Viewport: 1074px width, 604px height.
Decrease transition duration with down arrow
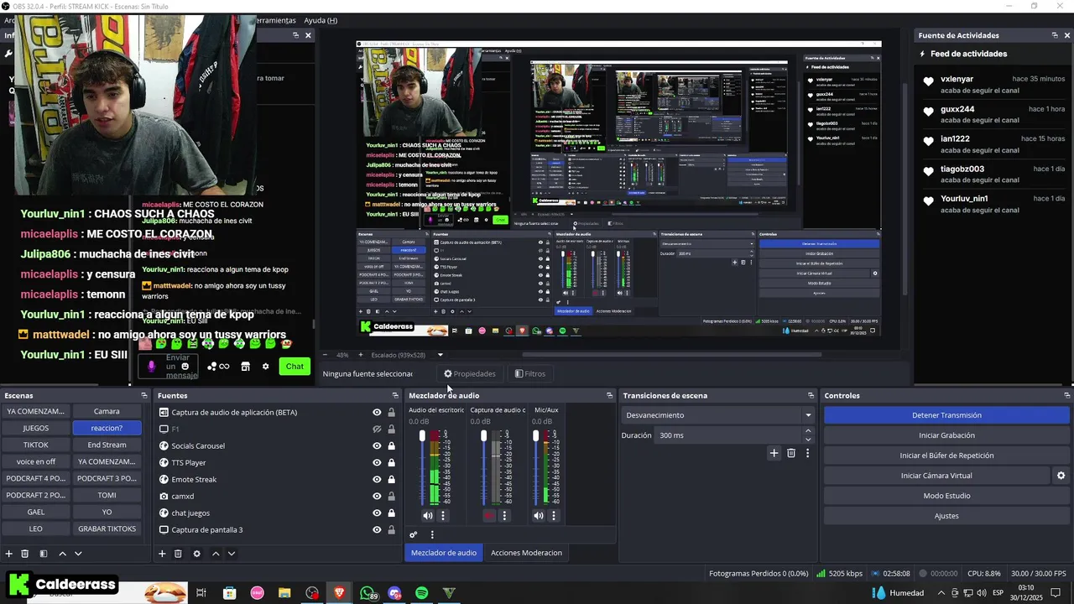point(808,440)
